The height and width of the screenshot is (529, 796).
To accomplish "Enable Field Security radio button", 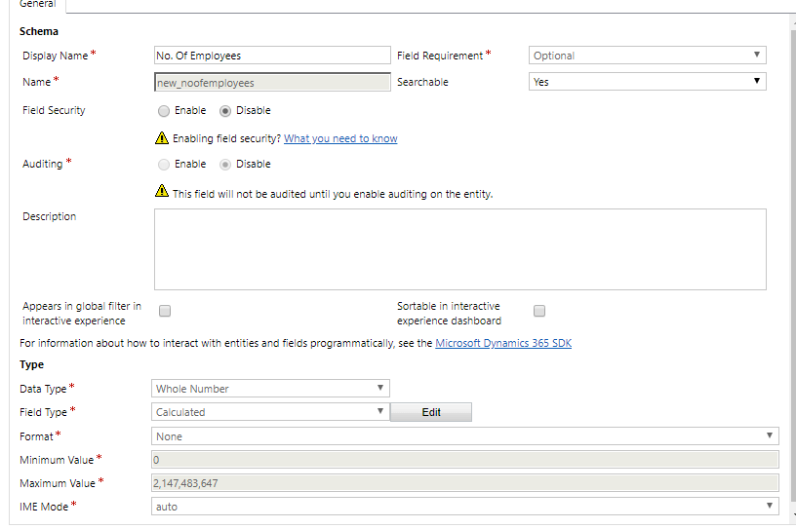I will pos(164,111).
